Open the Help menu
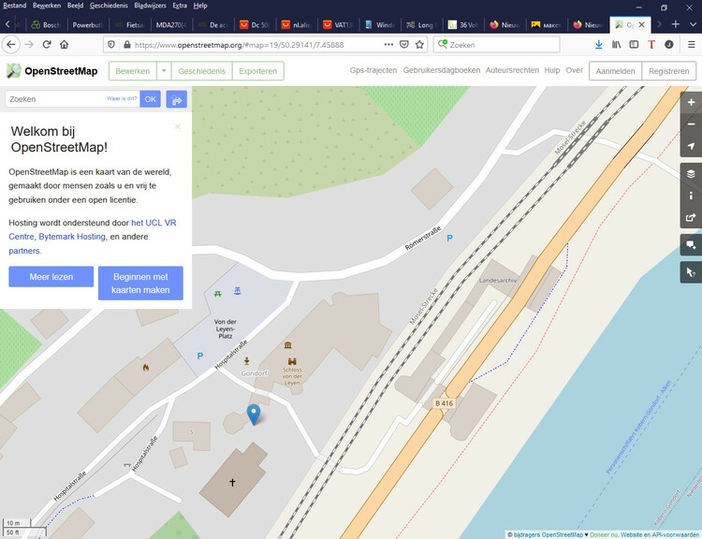The width and height of the screenshot is (702, 539). tap(200, 6)
